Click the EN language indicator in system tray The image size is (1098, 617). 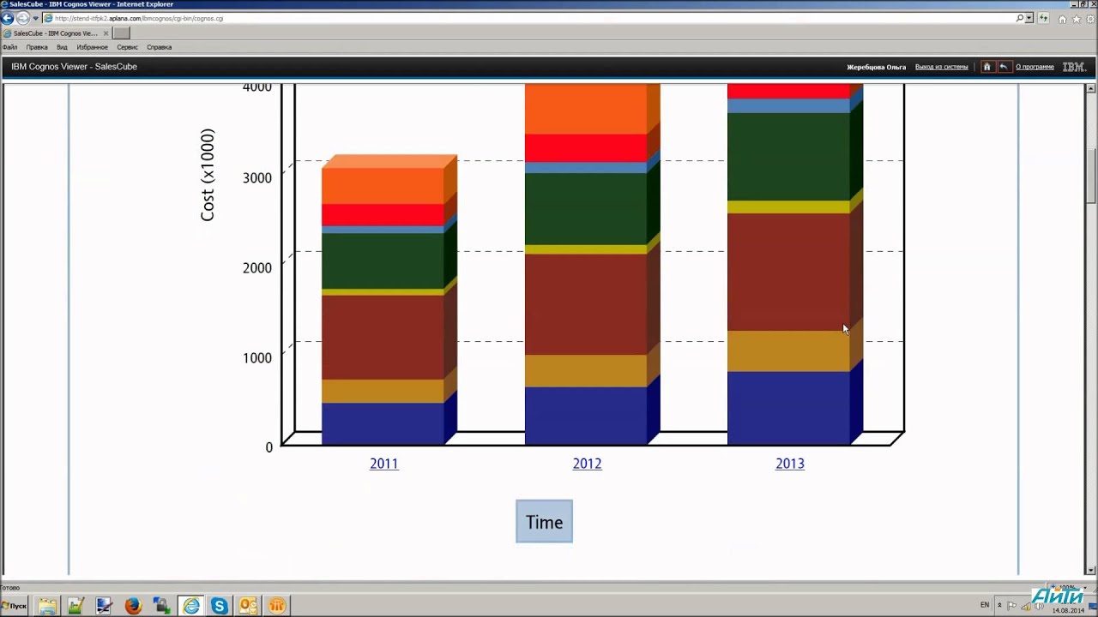click(x=985, y=605)
